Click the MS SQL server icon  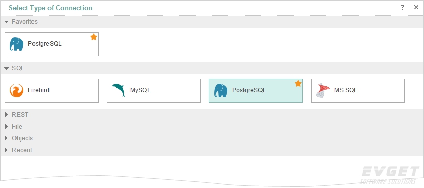tap(323, 90)
